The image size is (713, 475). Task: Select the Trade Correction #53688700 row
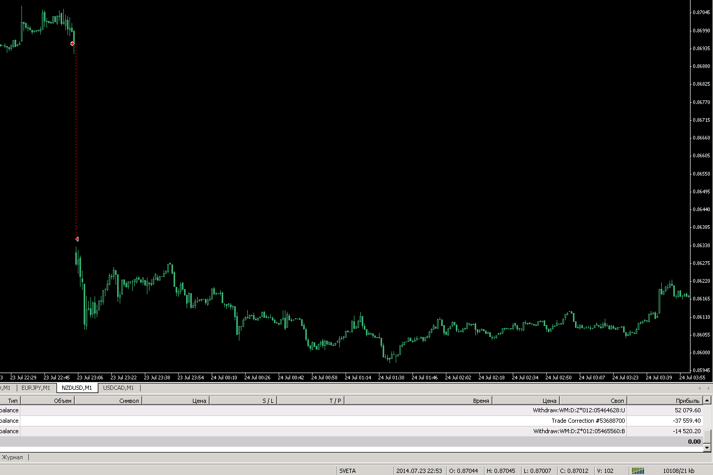[x=351, y=421]
